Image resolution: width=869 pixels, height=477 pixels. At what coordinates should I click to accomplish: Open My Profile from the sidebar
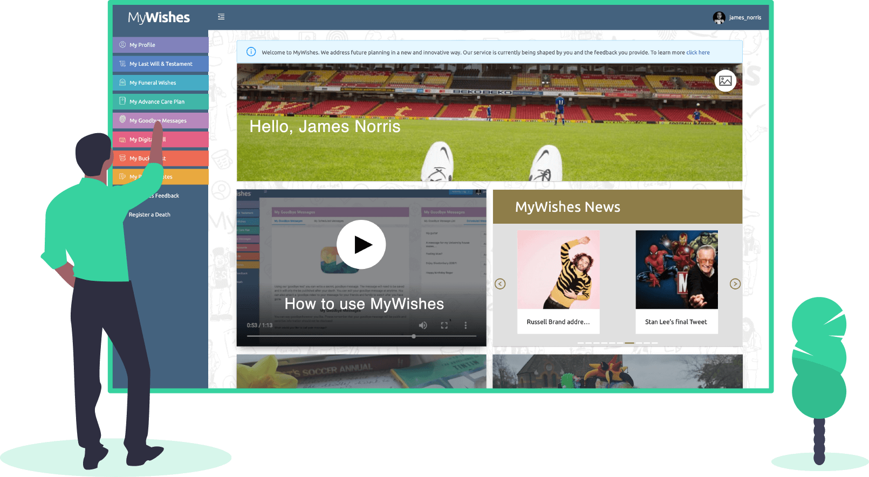point(161,45)
